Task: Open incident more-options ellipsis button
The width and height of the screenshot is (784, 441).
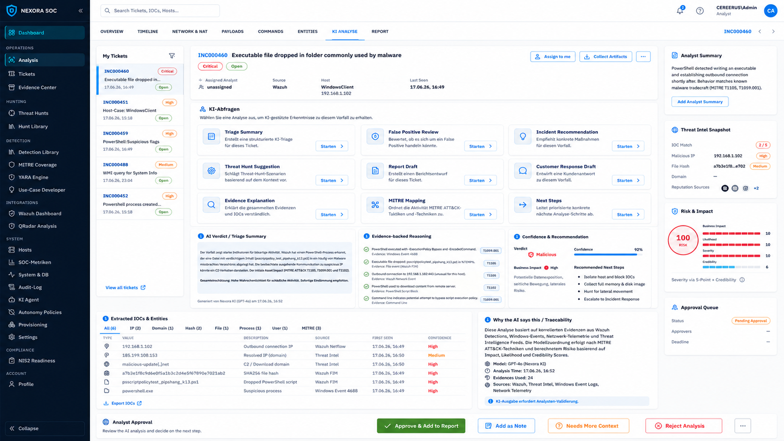Action: pos(643,56)
